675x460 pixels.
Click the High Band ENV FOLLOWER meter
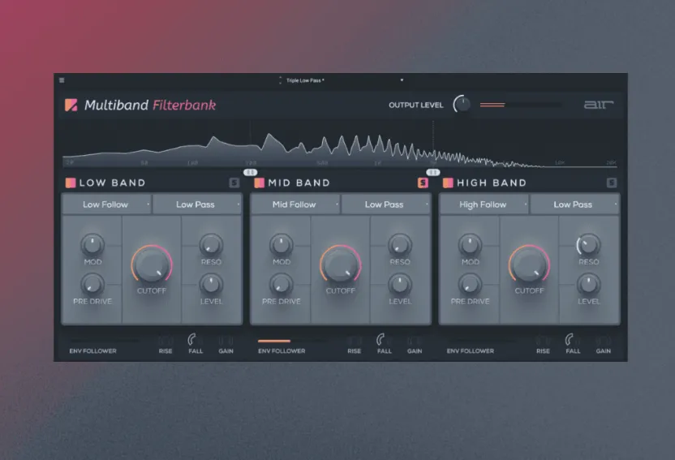pyautogui.click(x=482, y=341)
